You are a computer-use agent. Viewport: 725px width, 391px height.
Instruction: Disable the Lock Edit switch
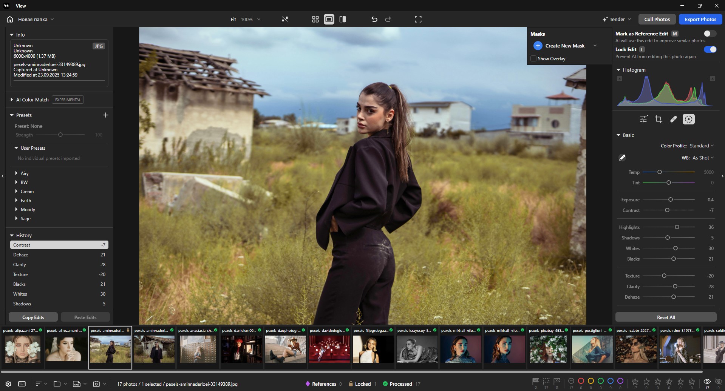coord(710,49)
